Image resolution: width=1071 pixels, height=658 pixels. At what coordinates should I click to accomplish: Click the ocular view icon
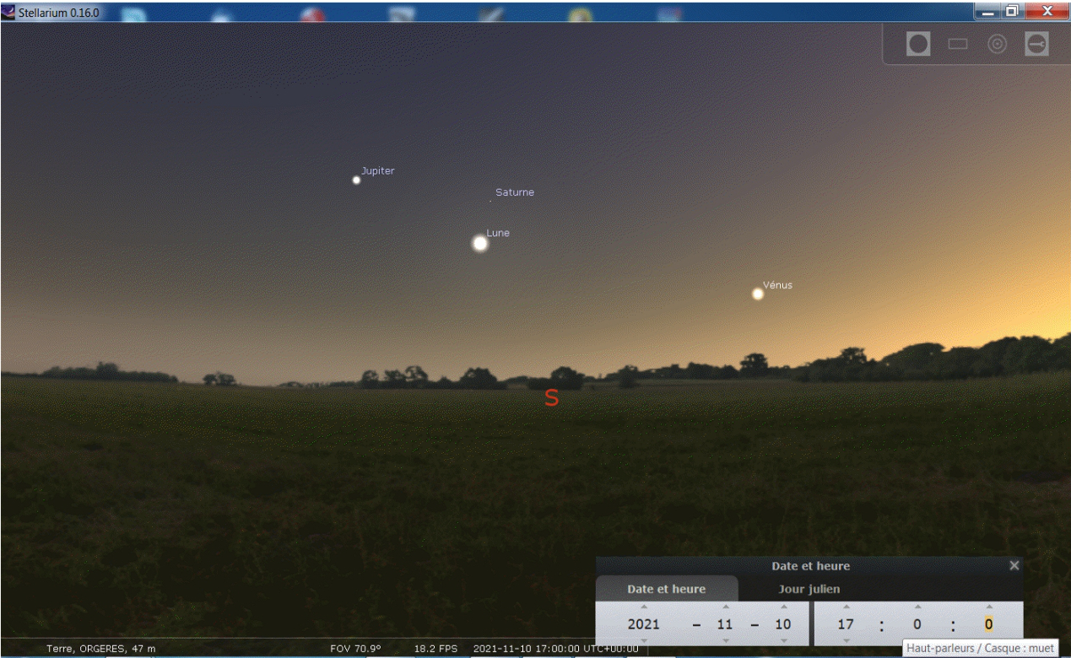[917, 45]
